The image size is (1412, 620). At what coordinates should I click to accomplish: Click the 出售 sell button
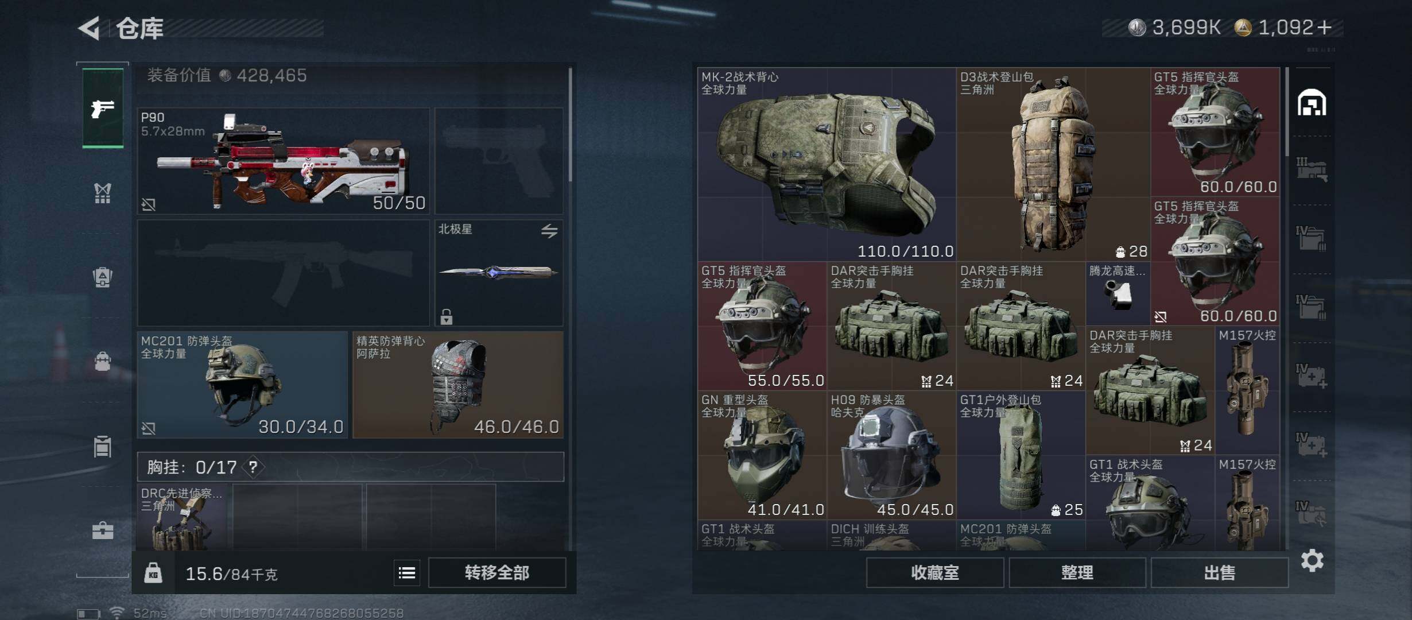(x=1219, y=573)
